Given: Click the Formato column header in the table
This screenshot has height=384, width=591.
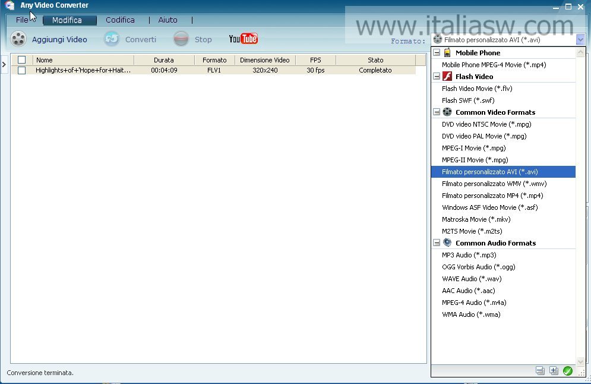Looking at the screenshot, I should [x=214, y=60].
